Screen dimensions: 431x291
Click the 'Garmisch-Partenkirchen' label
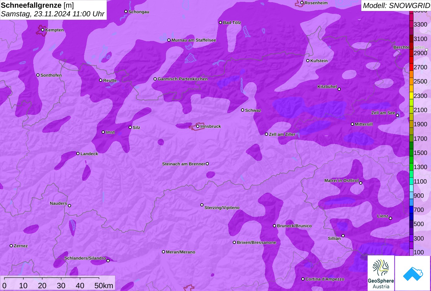click(x=183, y=79)
